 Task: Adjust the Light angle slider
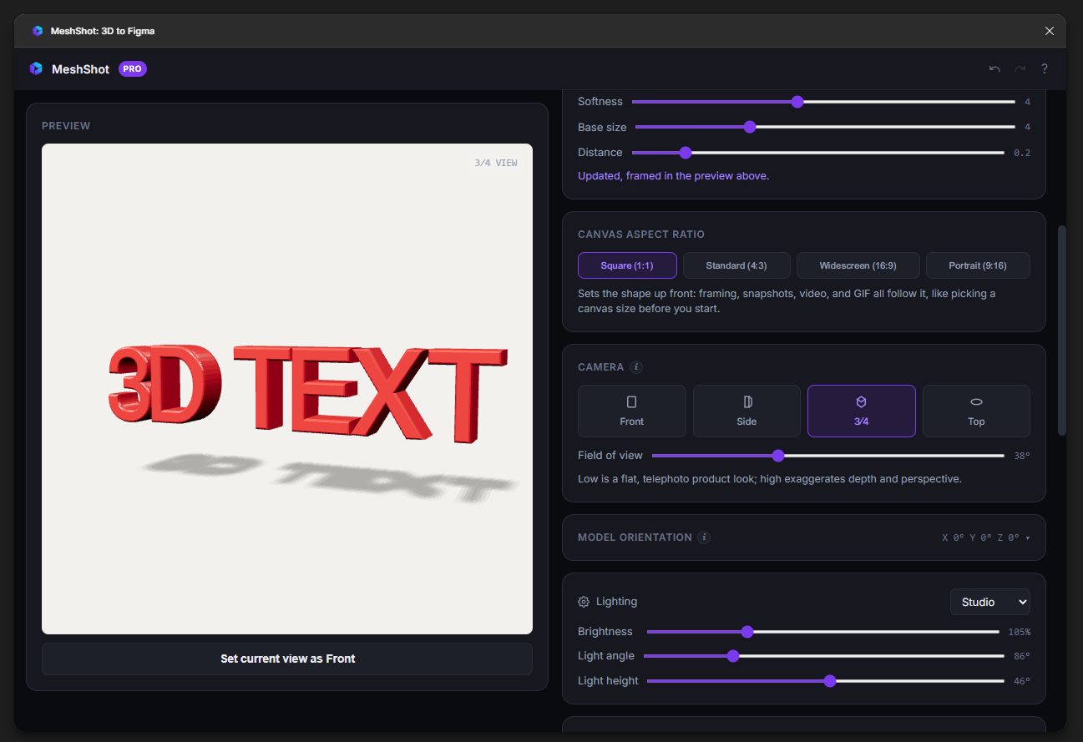coord(823,656)
